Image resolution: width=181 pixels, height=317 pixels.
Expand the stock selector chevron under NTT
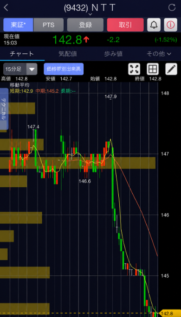(x=90, y=14)
